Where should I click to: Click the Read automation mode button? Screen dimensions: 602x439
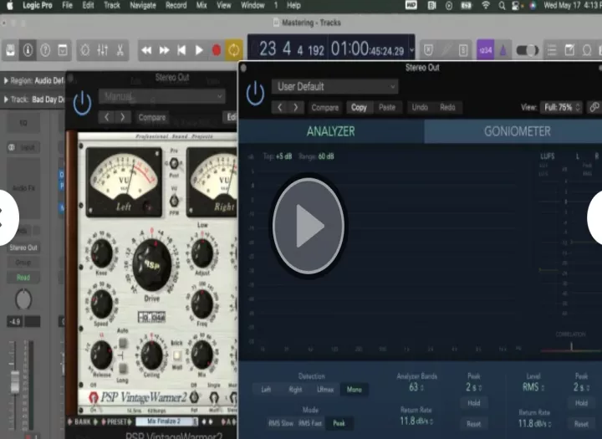coord(23,278)
